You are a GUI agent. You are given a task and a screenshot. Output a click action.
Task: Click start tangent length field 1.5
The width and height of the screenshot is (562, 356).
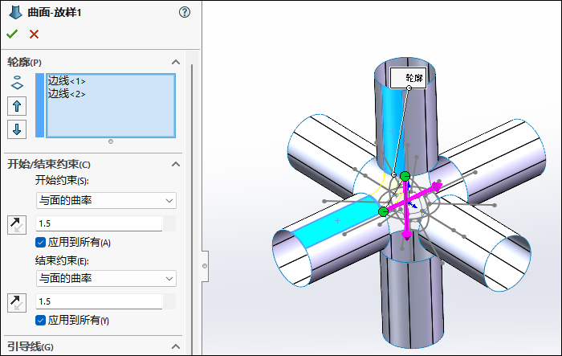[x=99, y=223]
